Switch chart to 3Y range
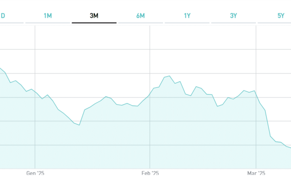This screenshot has width=291, height=194. tap(234, 16)
